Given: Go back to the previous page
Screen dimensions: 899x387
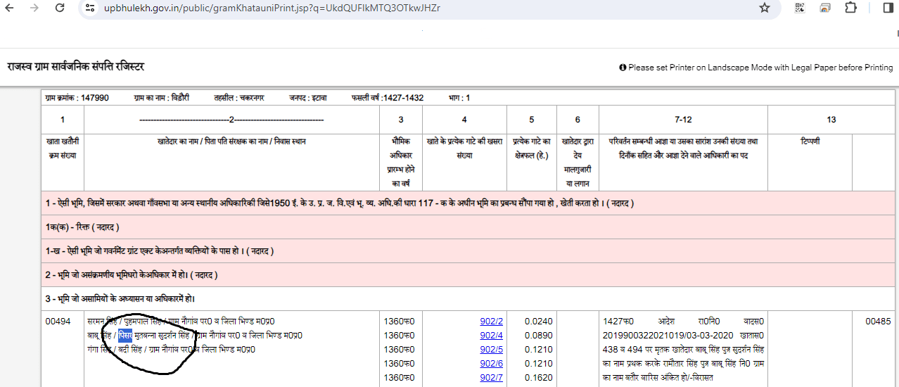Looking at the screenshot, I should pyautogui.click(x=12, y=8).
